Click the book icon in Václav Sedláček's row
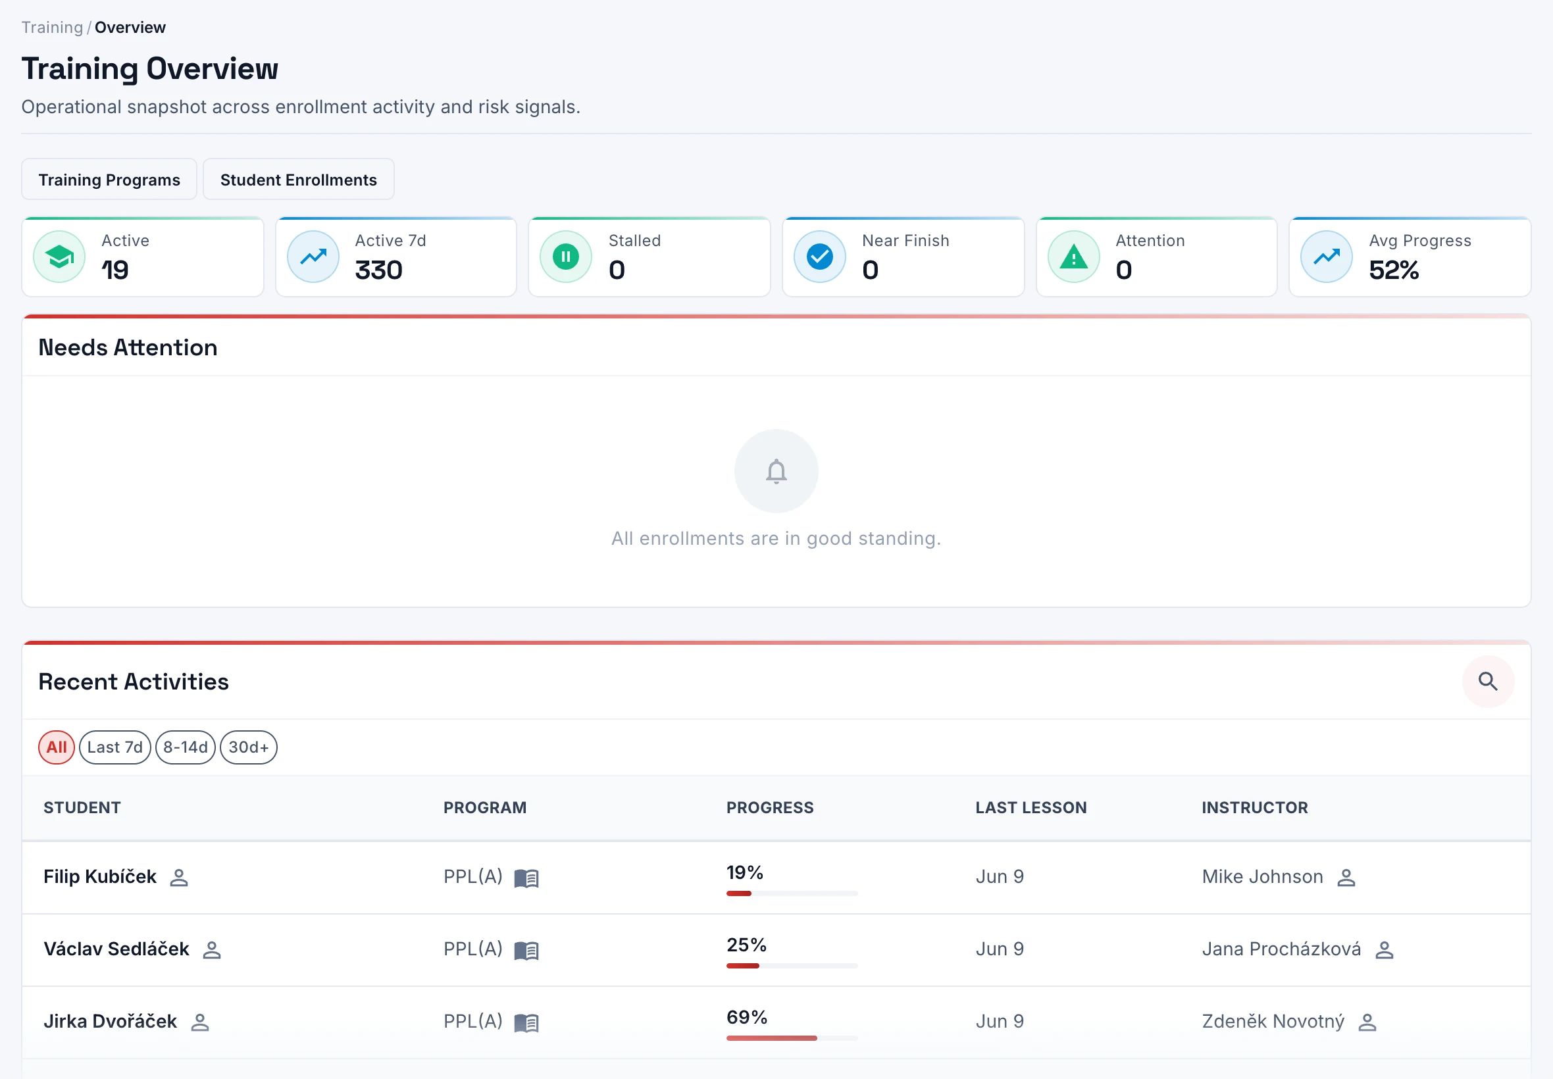 click(x=526, y=950)
